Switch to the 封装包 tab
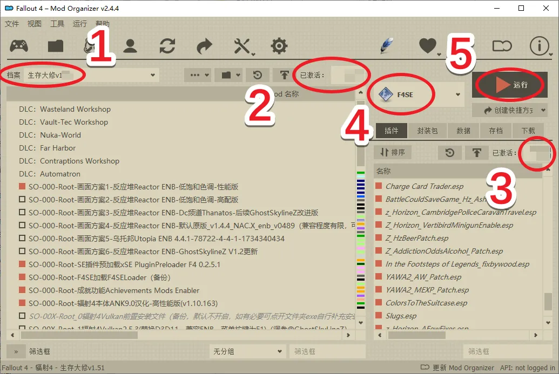This screenshot has height=374, width=559. pyautogui.click(x=427, y=131)
